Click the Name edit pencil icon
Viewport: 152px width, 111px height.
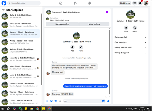click(x=81, y=47)
